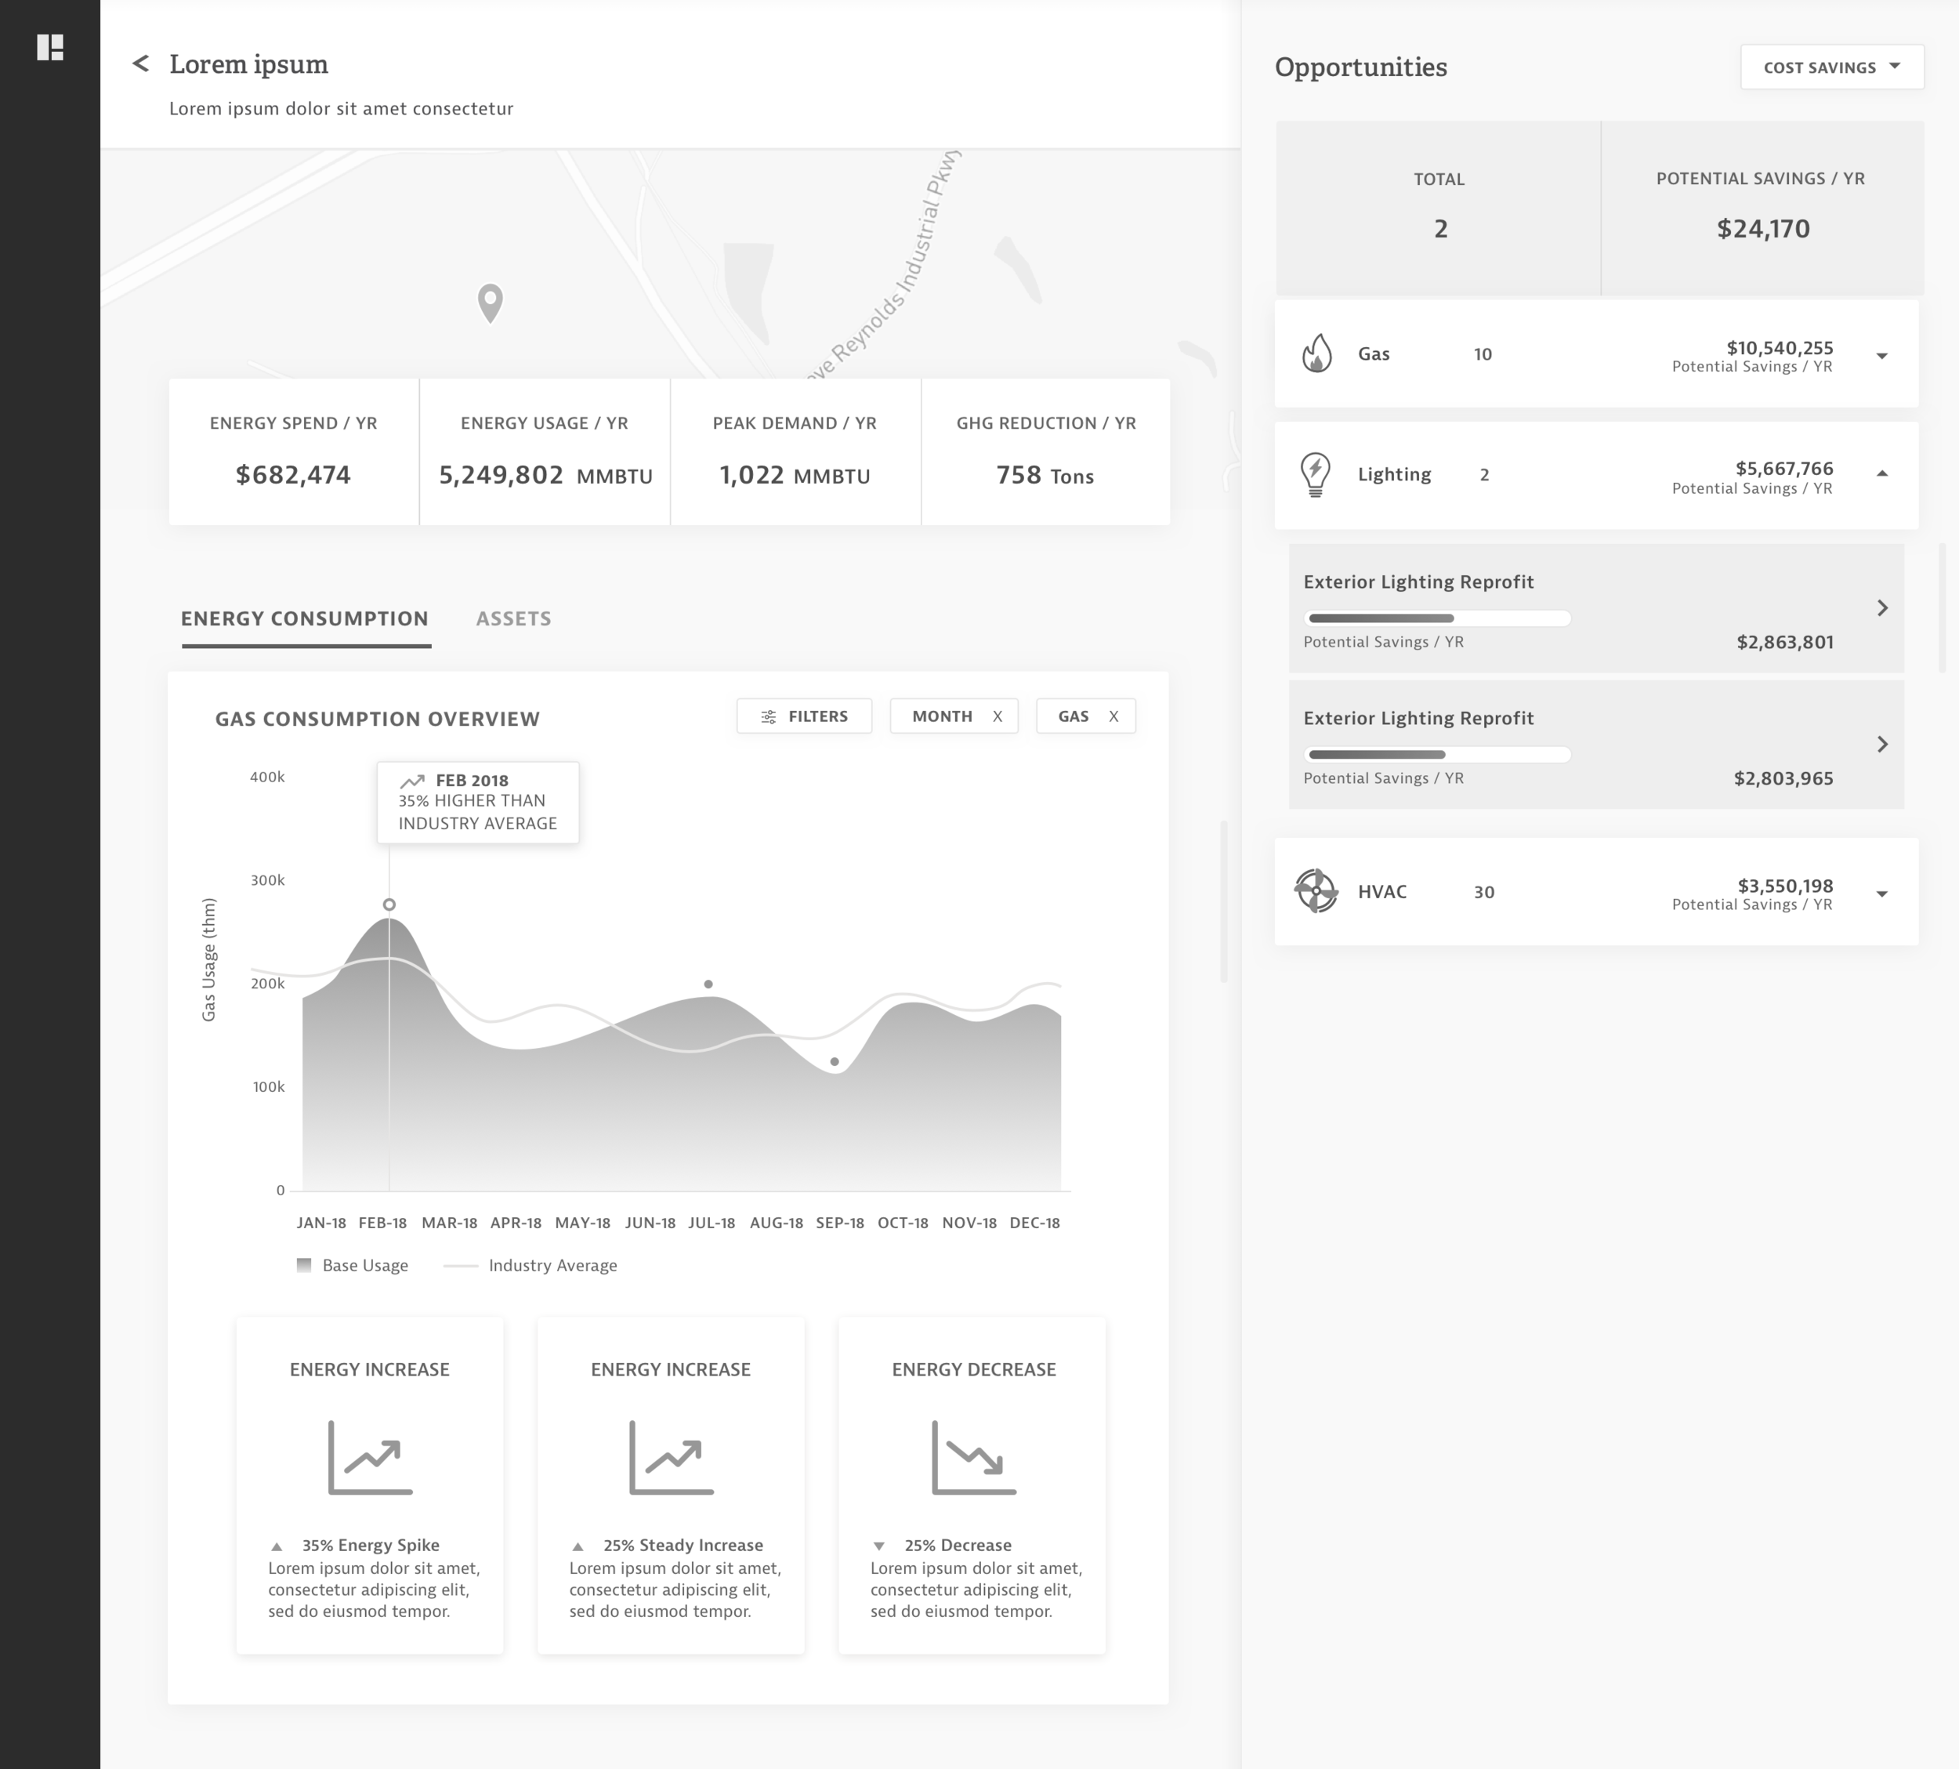This screenshot has width=1959, height=1769.
Task: Click the back arrow beside Lorem ipsum
Action: [x=141, y=64]
